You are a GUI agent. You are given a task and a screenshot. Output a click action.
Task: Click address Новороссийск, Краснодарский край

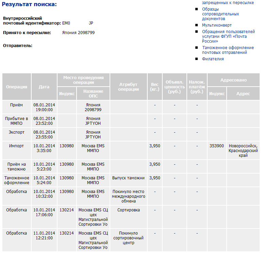[243, 150]
